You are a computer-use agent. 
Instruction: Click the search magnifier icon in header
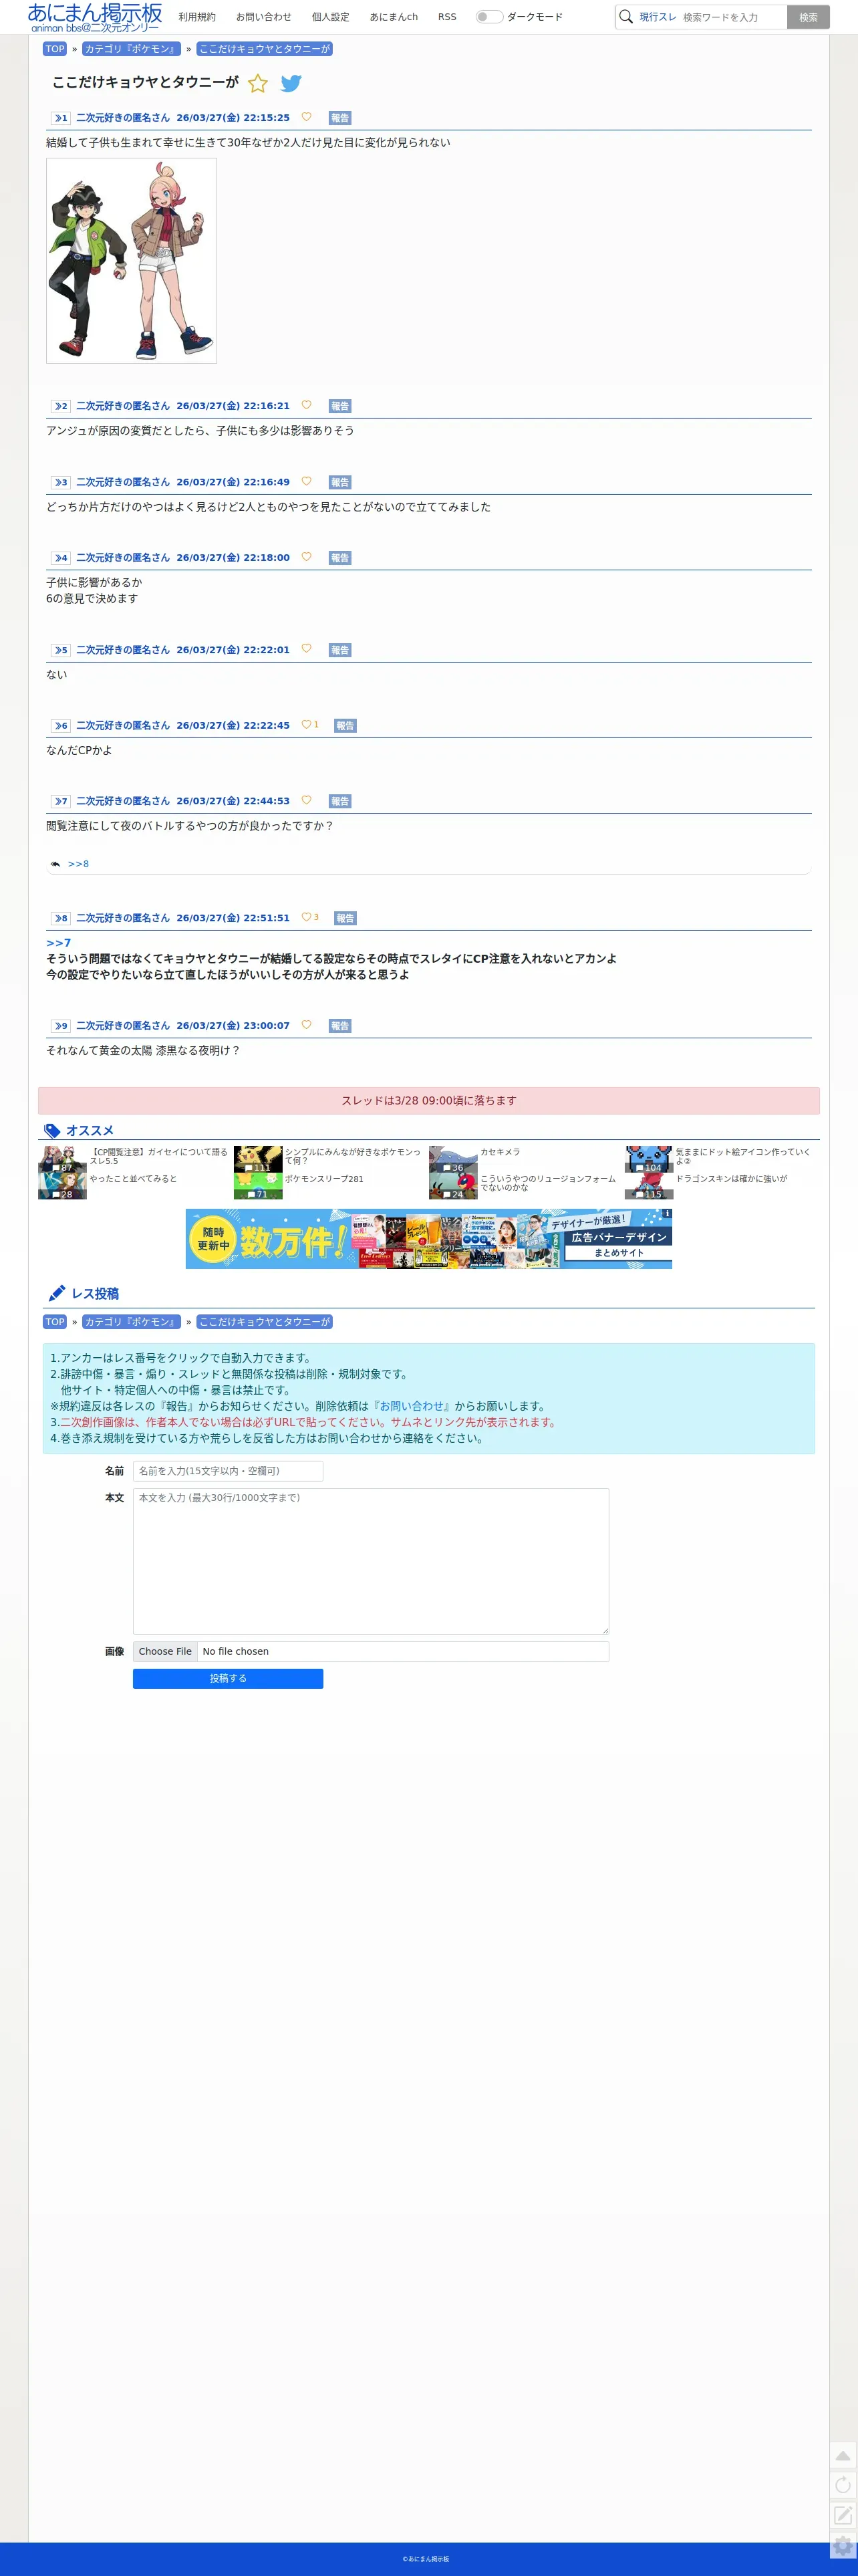tap(626, 17)
